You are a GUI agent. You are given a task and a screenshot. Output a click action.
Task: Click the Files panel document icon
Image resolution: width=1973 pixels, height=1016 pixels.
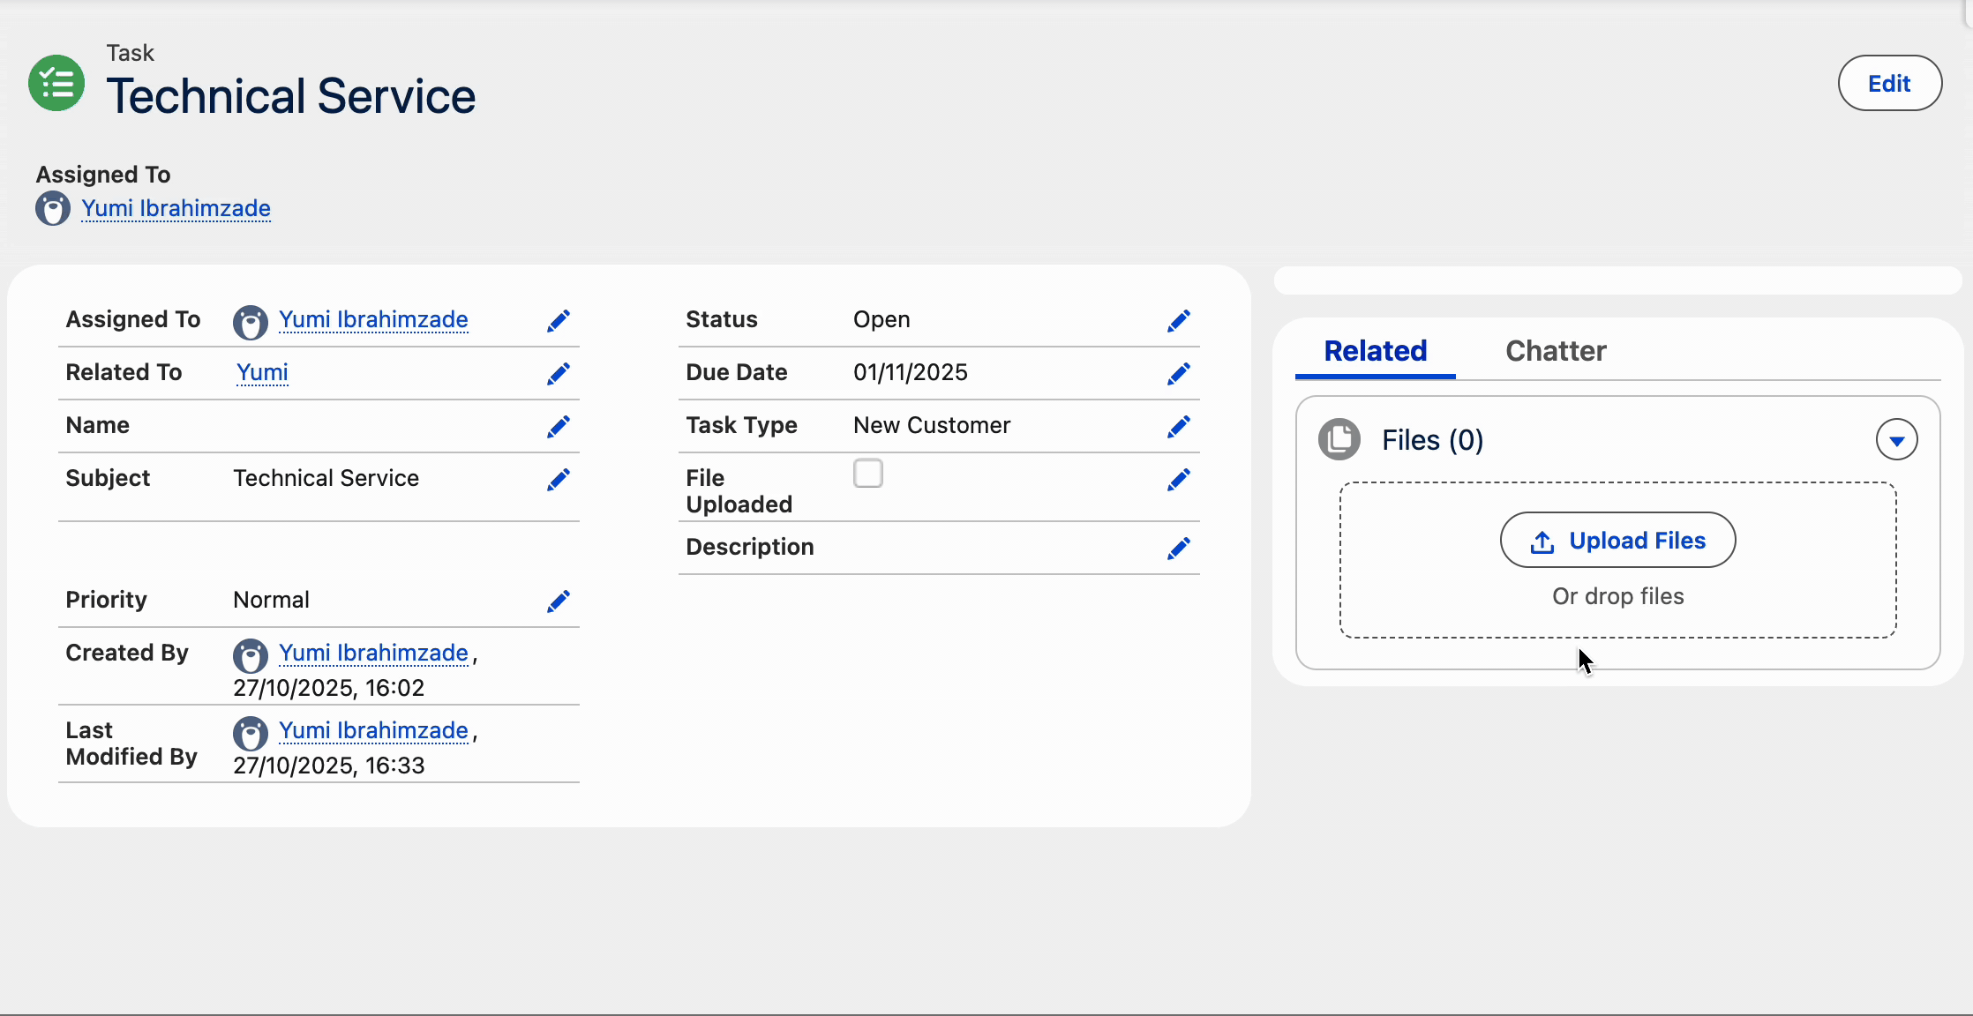(x=1338, y=439)
